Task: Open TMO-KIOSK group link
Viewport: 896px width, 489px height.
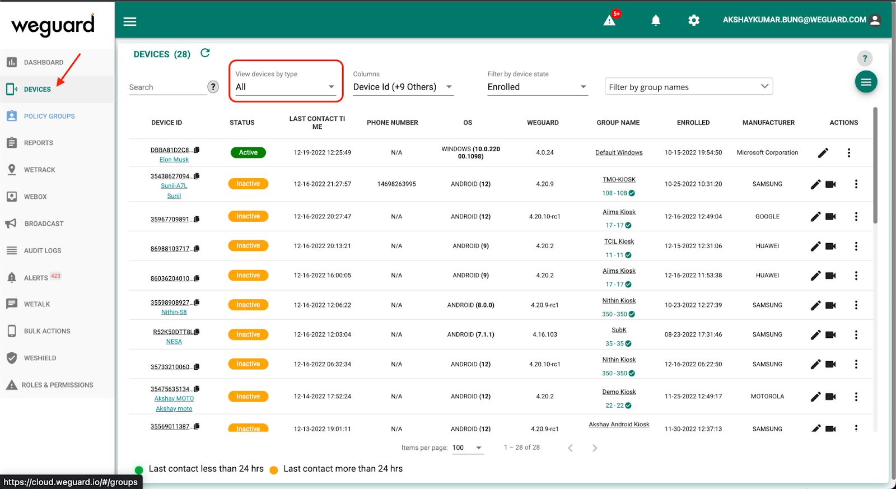Action: tap(619, 179)
